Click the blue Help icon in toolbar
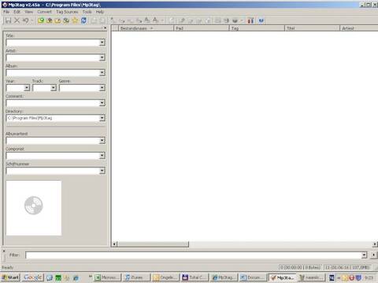Viewport: 378px width, 283px height. tap(261, 20)
